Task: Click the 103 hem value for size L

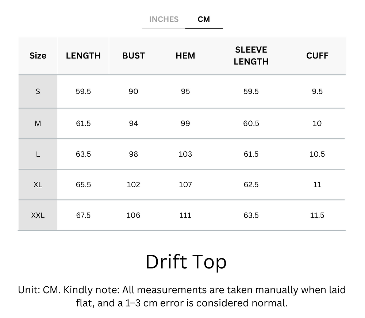Action: [185, 154]
